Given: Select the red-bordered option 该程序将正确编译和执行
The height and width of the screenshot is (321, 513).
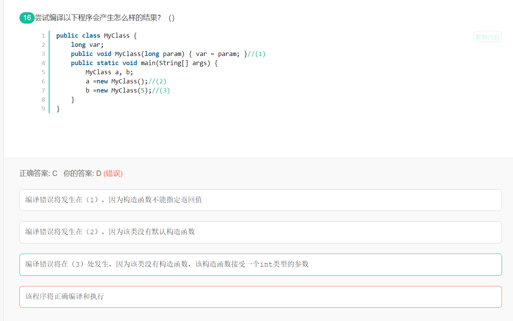Looking at the screenshot, I should pyautogui.click(x=261, y=297).
